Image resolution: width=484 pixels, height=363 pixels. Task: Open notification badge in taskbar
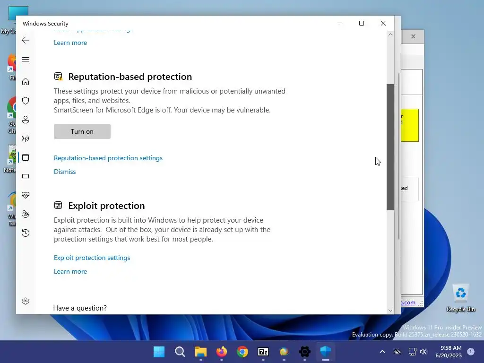pyautogui.click(x=471, y=351)
